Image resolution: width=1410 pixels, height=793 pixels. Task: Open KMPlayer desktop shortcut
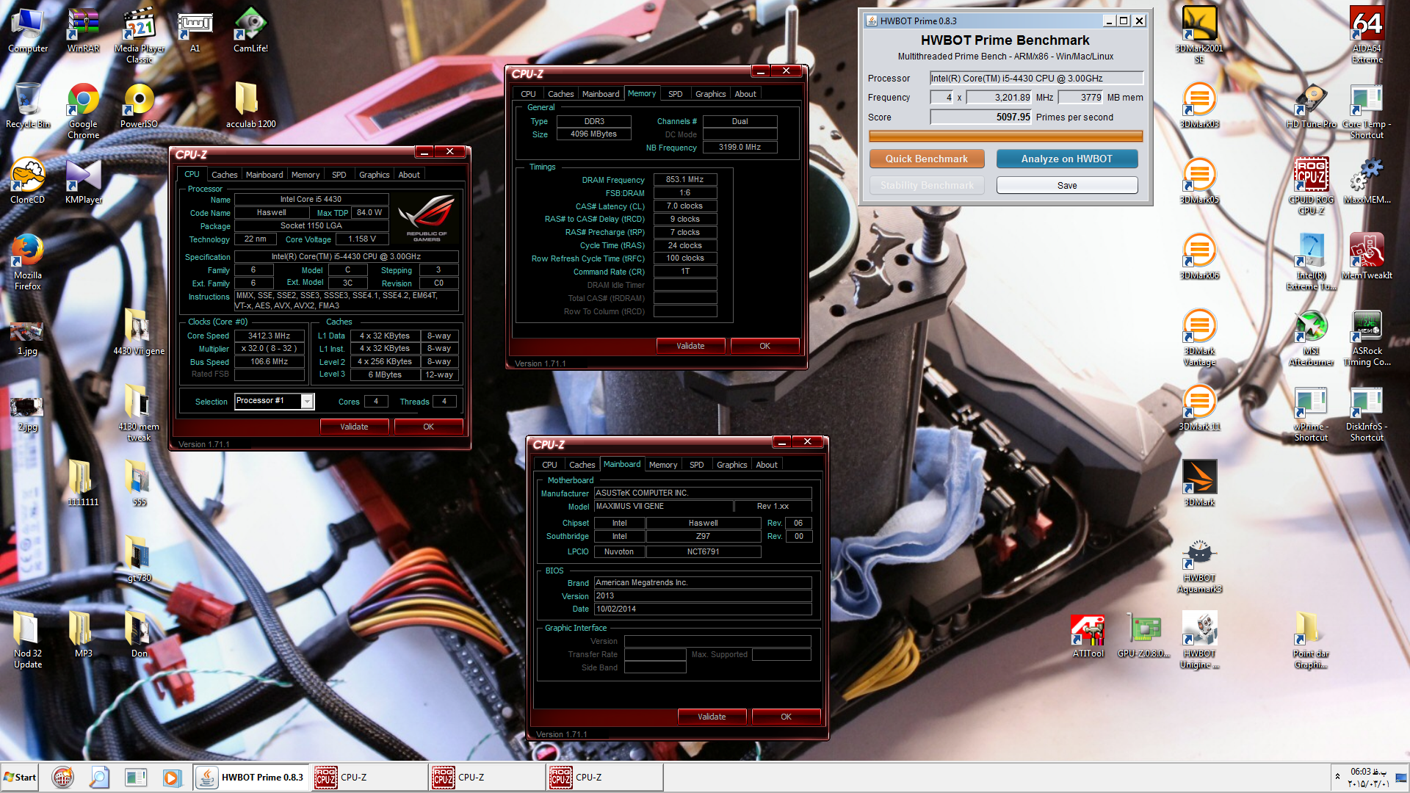click(x=83, y=181)
